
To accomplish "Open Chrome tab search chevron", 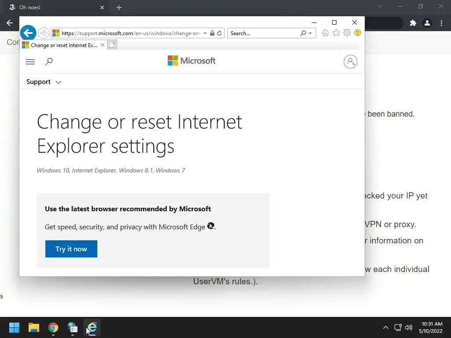I will click(x=380, y=6).
